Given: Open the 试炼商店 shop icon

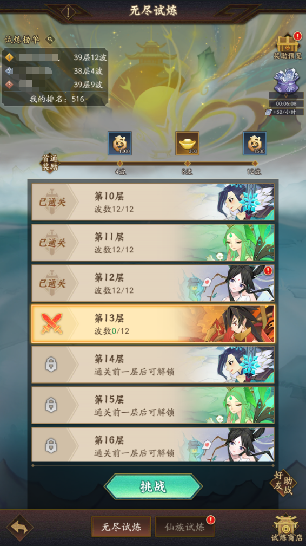Looking at the screenshot, I should (x=287, y=527).
